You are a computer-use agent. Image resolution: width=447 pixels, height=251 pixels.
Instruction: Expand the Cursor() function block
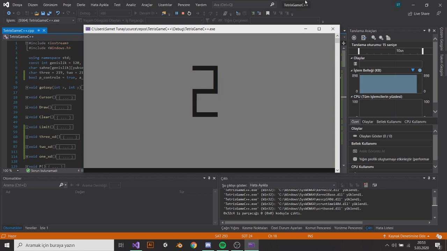[27, 97]
